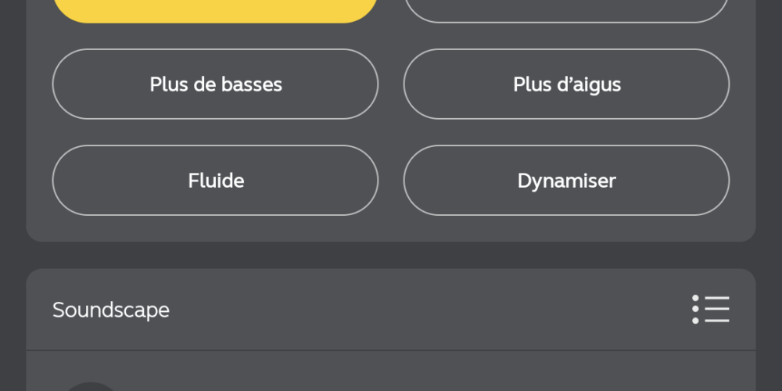Click the yellow highlighted preset button
The width and height of the screenshot is (782, 391).
(216, 11)
